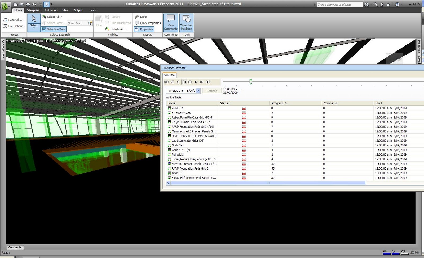This screenshot has width=424, height=258.
Task: Click the Links icon in Display
Action: point(140,17)
